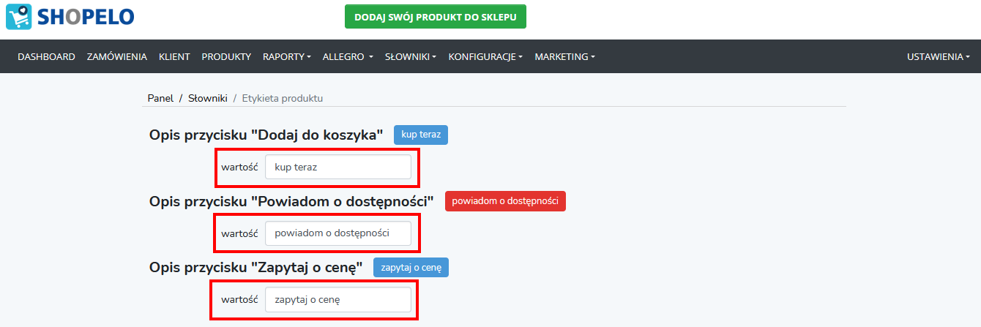
Task: Focus the 'zapytaj o cenę' value input field
Action: 338,299
